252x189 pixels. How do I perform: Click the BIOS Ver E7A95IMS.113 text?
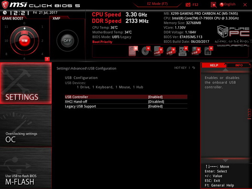pyautogui.click(x=183, y=37)
